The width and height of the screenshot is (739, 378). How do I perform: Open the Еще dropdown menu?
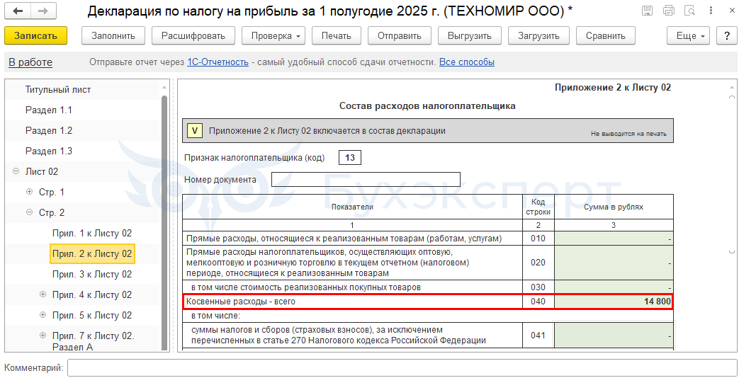(x=688, y=36)
